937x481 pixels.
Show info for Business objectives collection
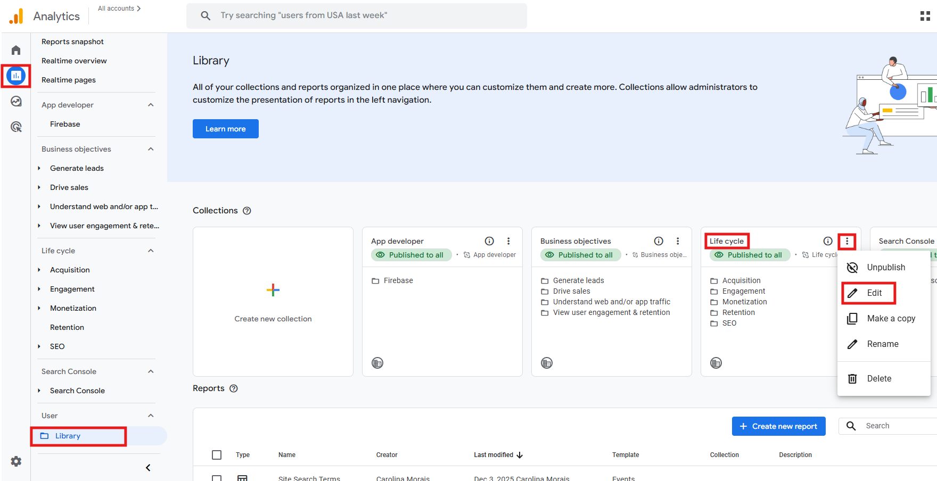pyautogui.click(x=659, y=241)
